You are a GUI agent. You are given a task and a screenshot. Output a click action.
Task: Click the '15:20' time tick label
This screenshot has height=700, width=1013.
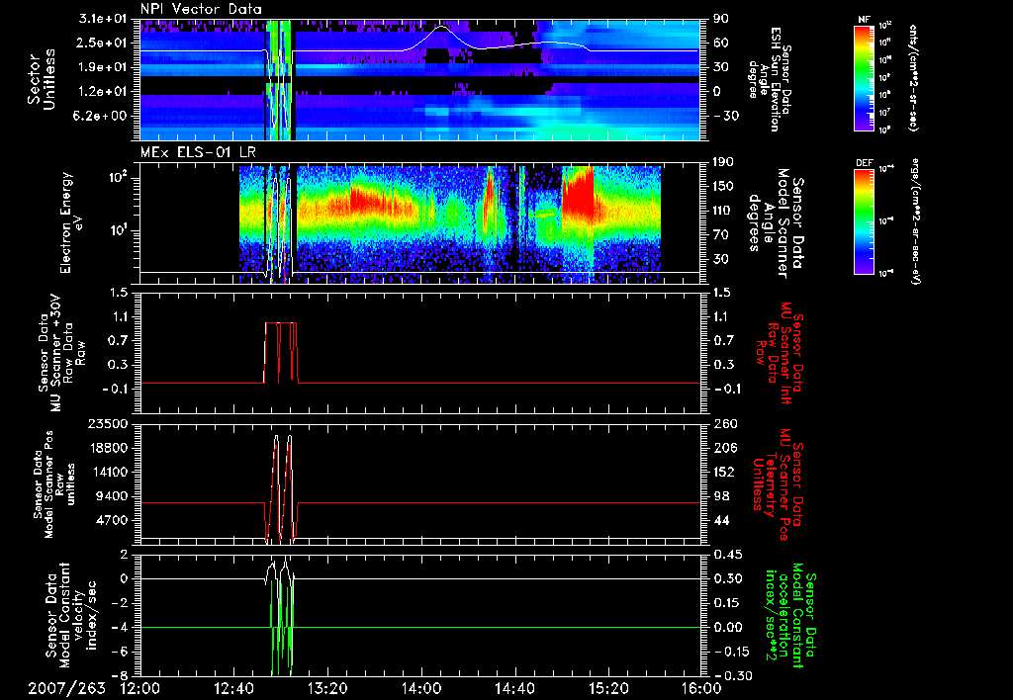608,688
